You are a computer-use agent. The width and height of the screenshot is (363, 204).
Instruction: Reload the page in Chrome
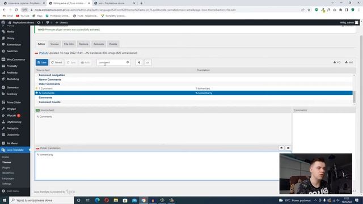click(x=16, y=10)
